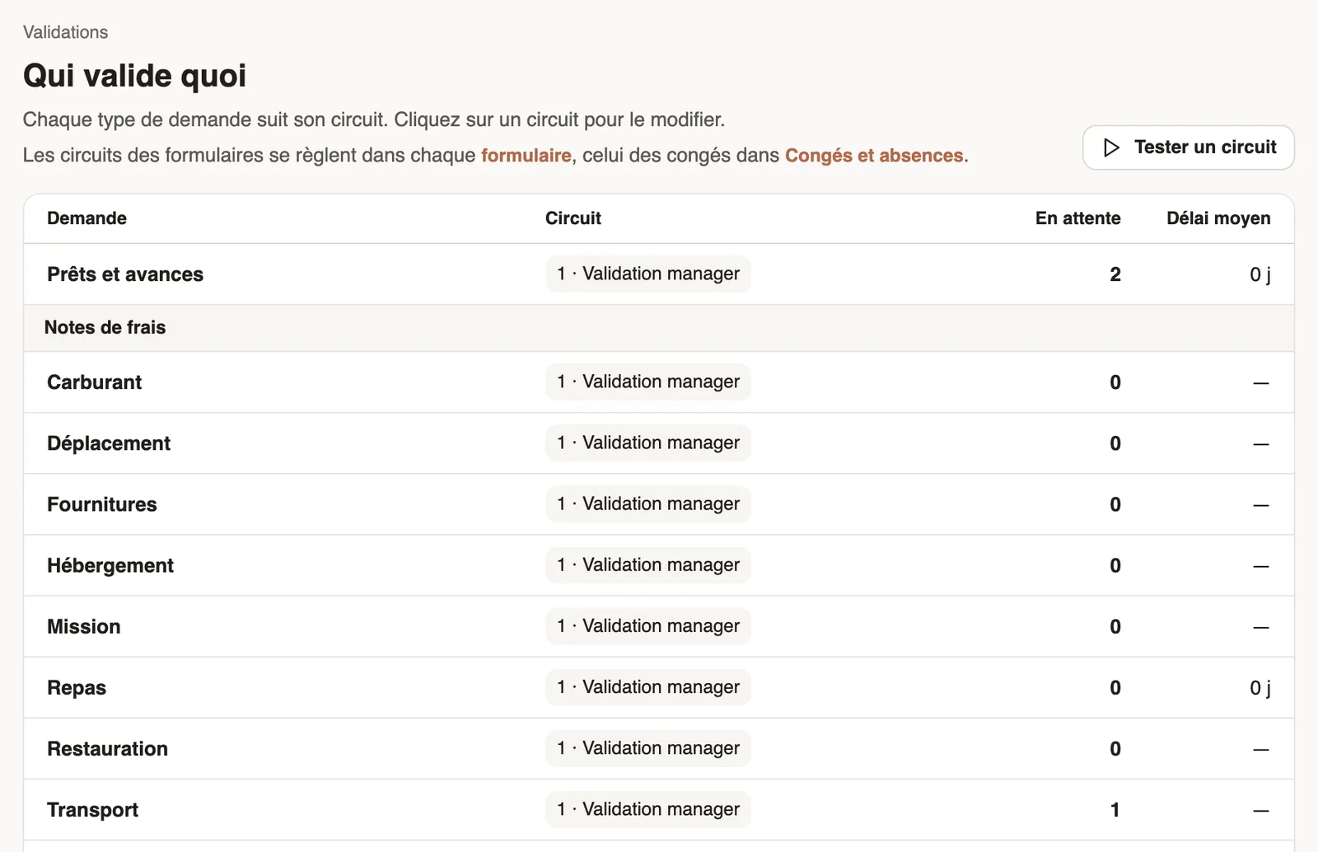
Task: Click the play icon in Tester un circuit
Action: pos(1111,147)
